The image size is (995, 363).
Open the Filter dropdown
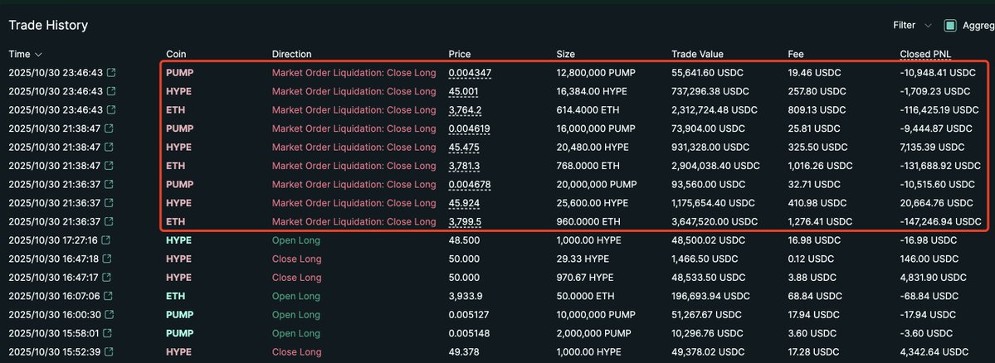click(x=911, y=26)
